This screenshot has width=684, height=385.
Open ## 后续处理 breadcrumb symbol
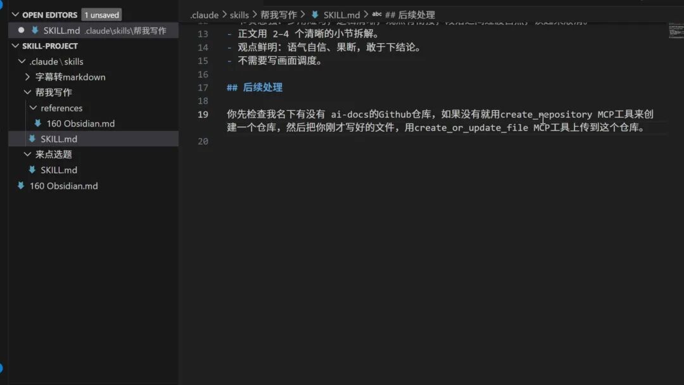point(410,15)
